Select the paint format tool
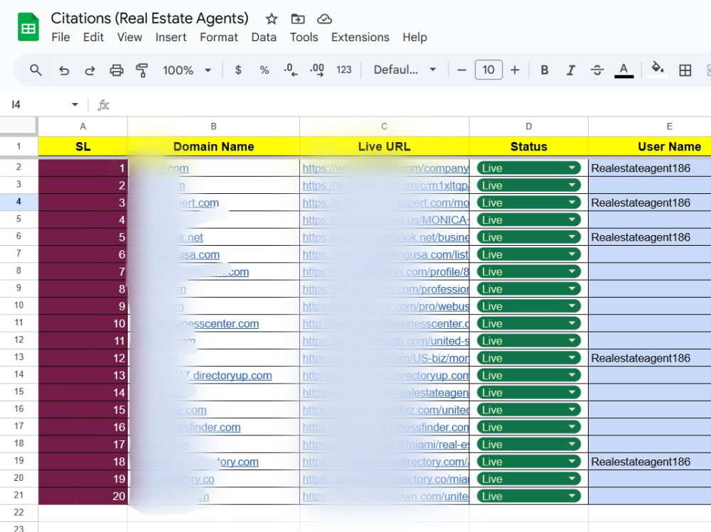The width and height of the screenshot is (711, 532). tap(142, 70)
